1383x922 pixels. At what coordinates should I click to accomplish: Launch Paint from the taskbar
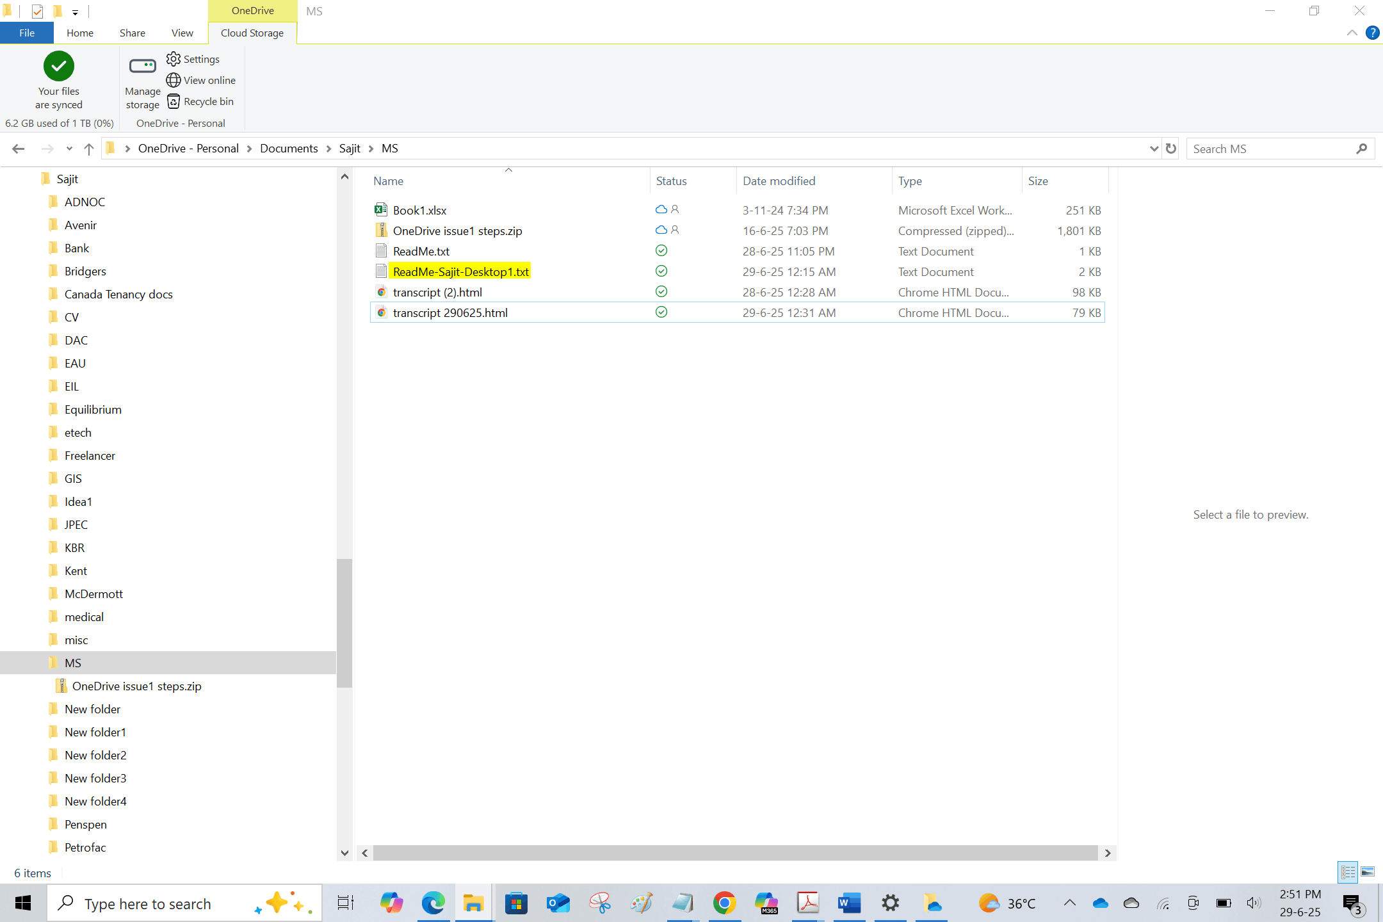point(641,903)
